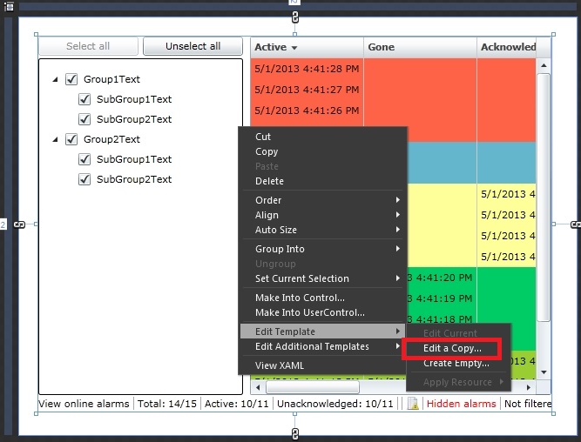581x442 pixels.
Task: Click the hidden alarms warning icon
Action: click(x=414, y=404)
